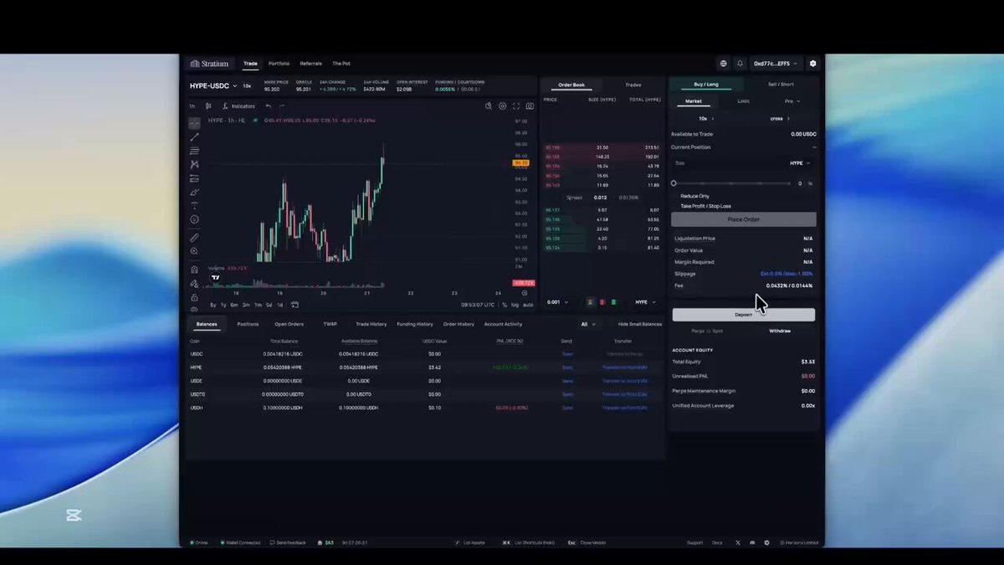Viewport: 1004px width, 565px height.
Task: Click the Withdraw button
Action: (780, 331)
